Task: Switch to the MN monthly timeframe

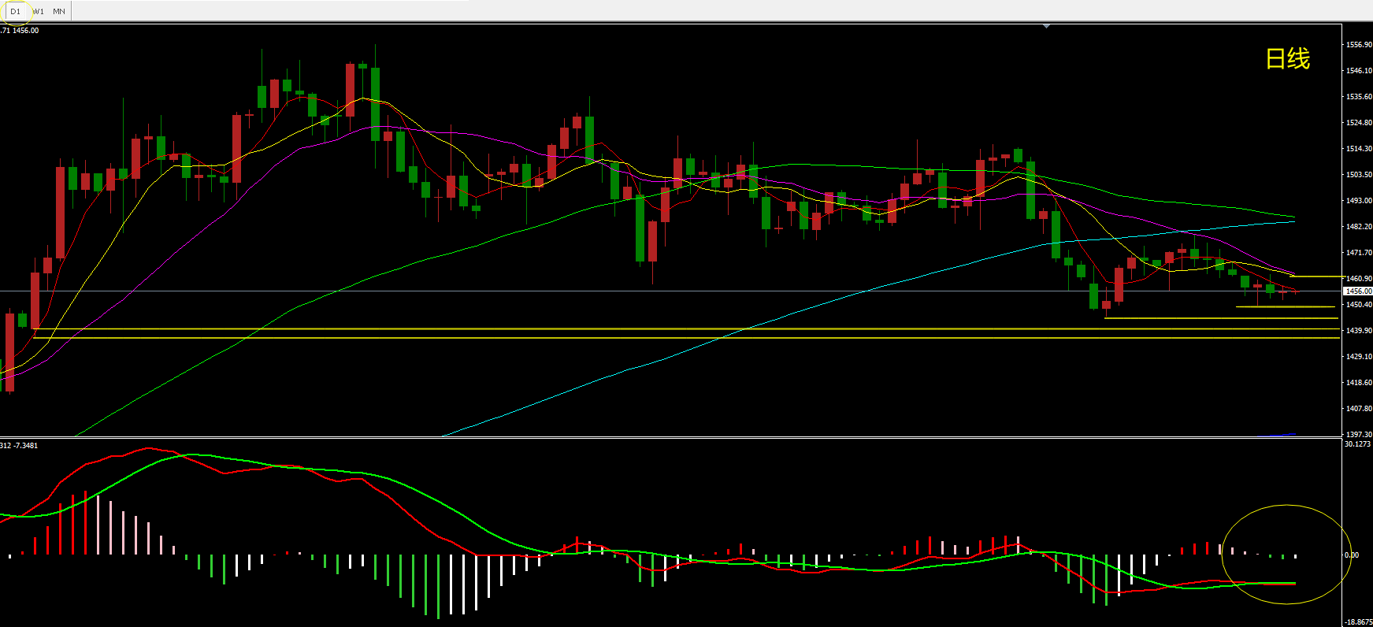Action: point(59,11)
